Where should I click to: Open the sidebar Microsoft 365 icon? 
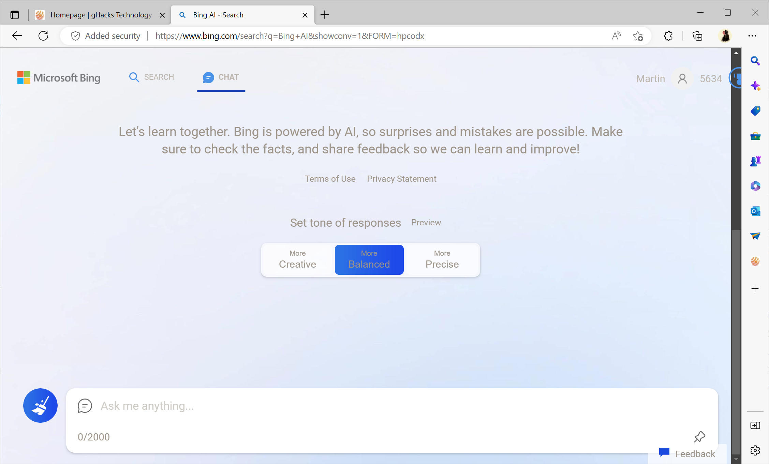(755, 186)
